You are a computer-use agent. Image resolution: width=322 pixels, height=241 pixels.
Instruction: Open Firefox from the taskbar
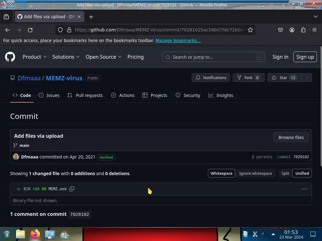pos(35,234)
